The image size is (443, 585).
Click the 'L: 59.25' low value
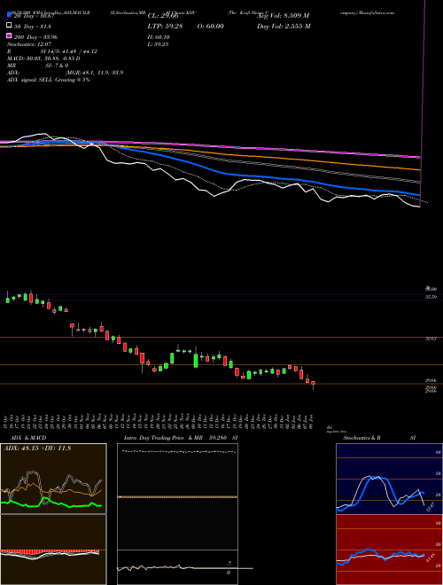point(158,44)
